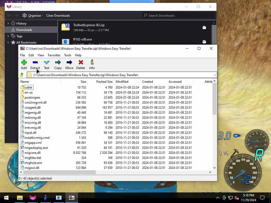Screen dimensions: 271x203
Task: Select imscmig.dll file row
Action: (116, 122)
